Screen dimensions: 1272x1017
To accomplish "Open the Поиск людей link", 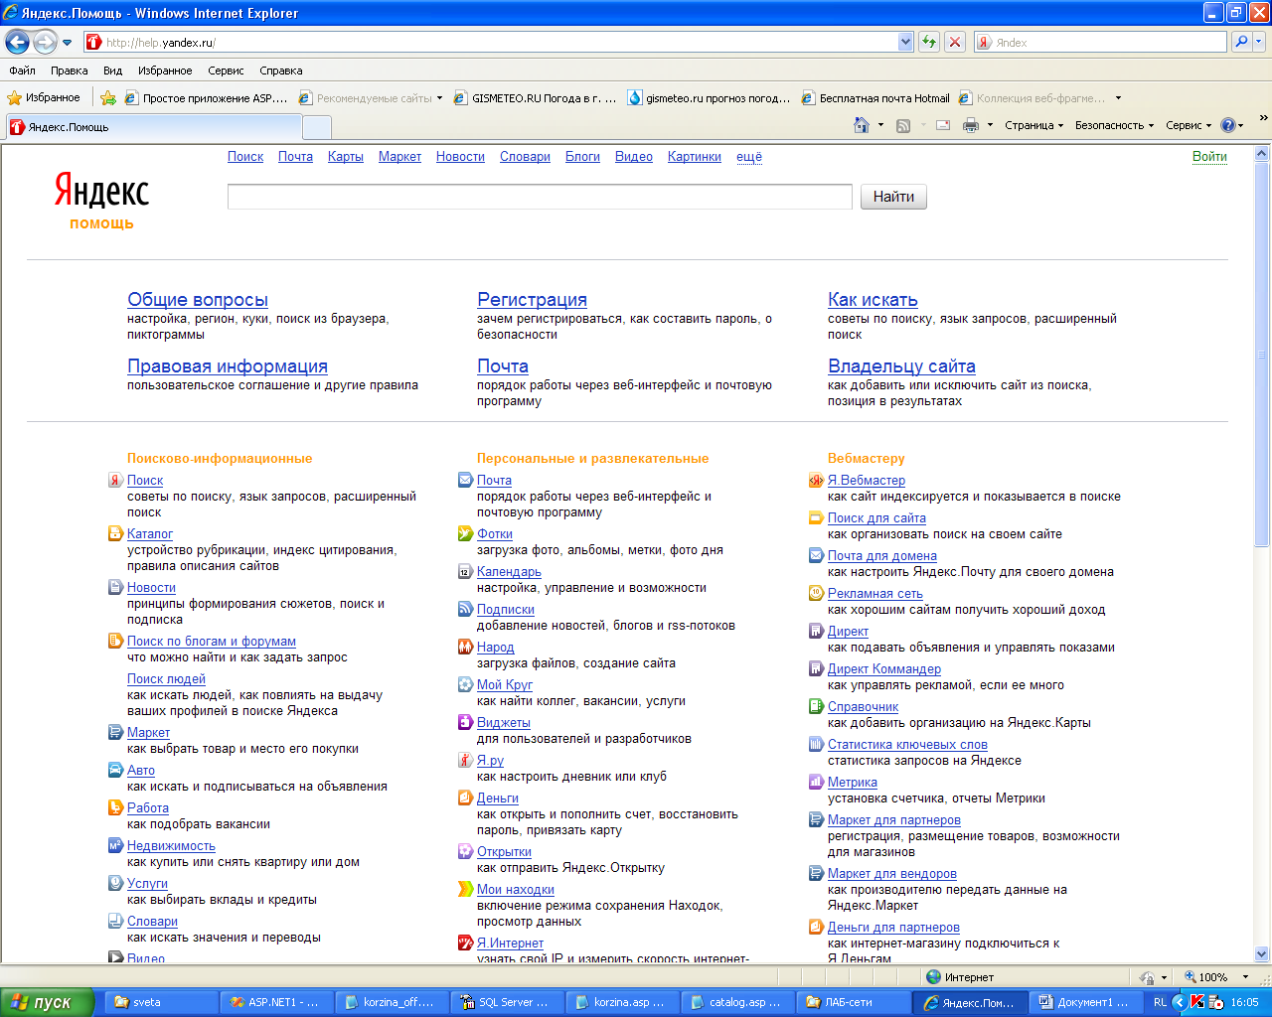I will pyautogui.click(x=166, y=678).
